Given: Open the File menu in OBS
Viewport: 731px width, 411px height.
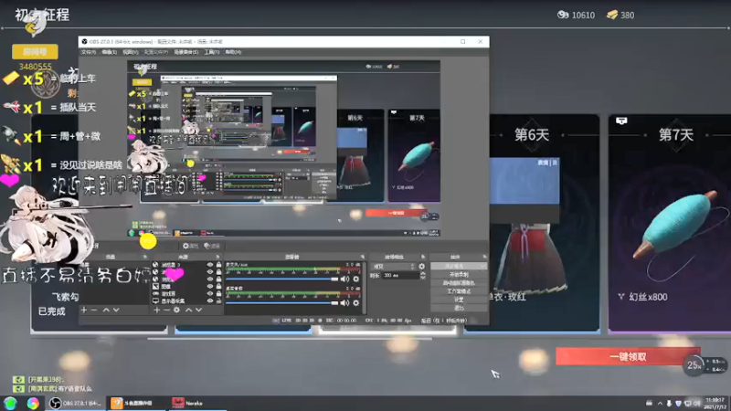Looking at the screenshot, I should (88, 52).
